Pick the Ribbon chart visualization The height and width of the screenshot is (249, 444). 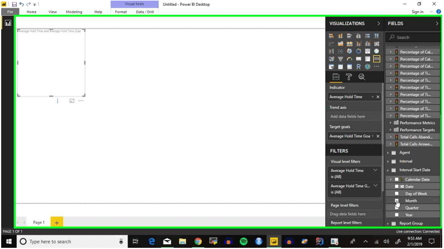point(377,44)
